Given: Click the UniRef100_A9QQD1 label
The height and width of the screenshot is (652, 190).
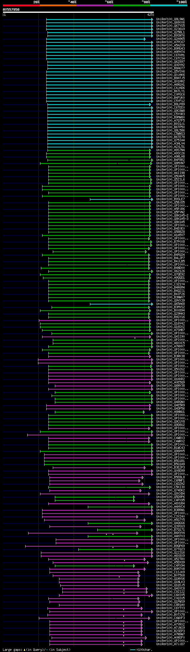Looking at the screenshot, I should click(170, 278).
